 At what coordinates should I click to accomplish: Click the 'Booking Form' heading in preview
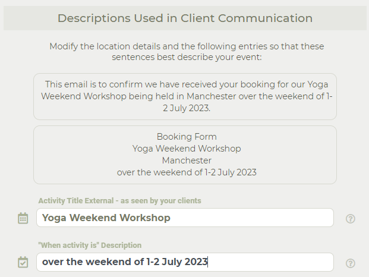click(x=187, y=137)
